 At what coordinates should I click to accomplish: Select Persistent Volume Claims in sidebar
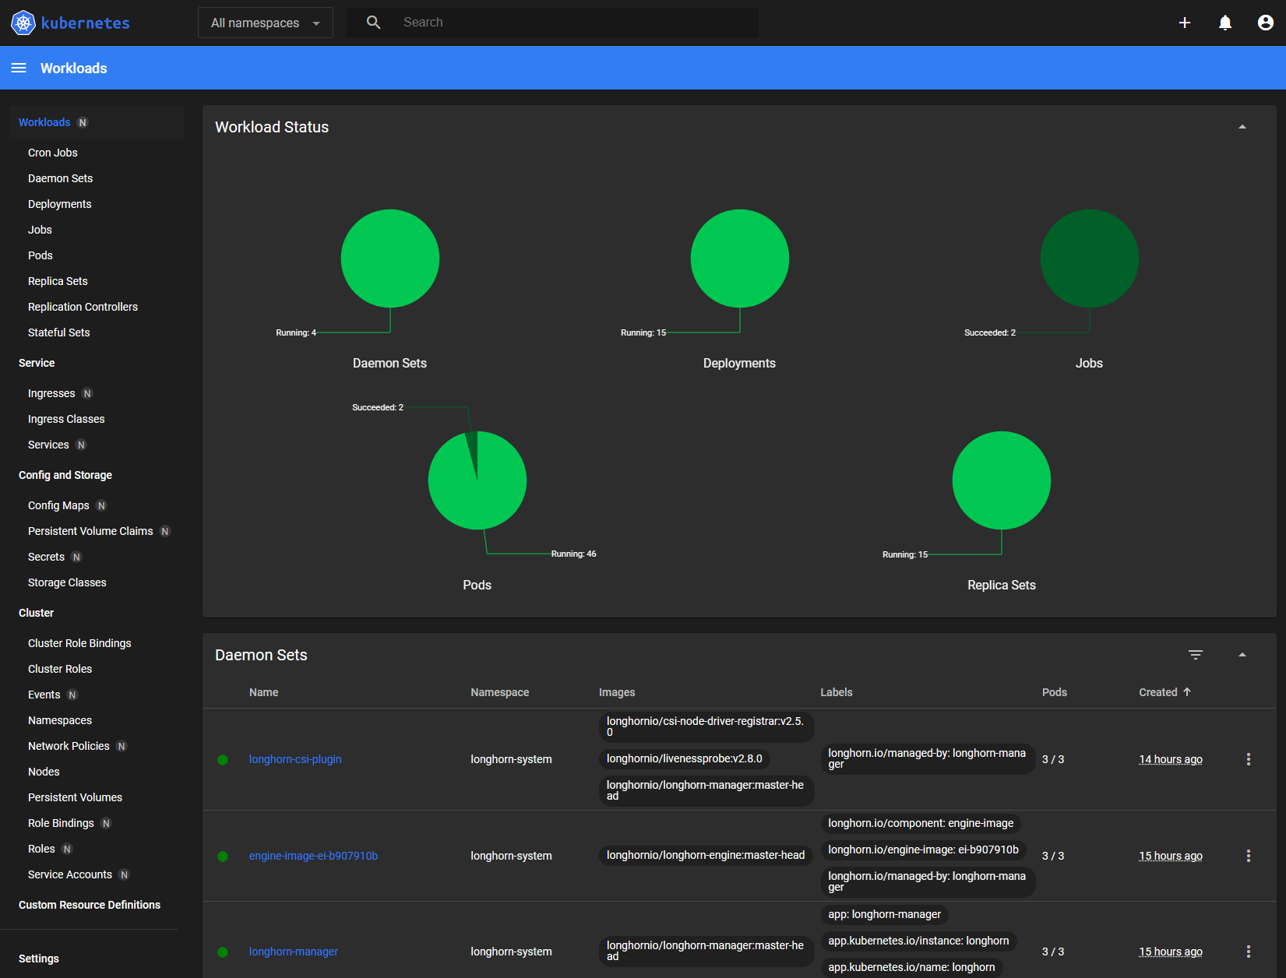[x=90, y=531]
